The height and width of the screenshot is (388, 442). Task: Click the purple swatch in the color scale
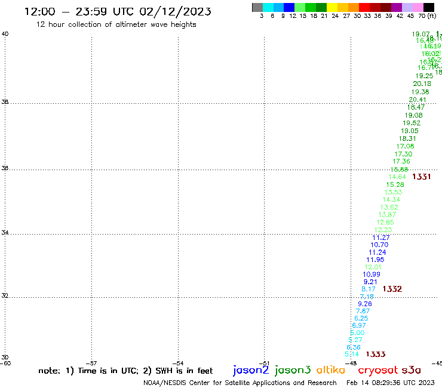pos(397,8)
